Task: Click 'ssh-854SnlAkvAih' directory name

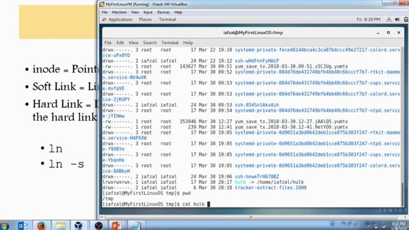Action: tap(257, 105)
